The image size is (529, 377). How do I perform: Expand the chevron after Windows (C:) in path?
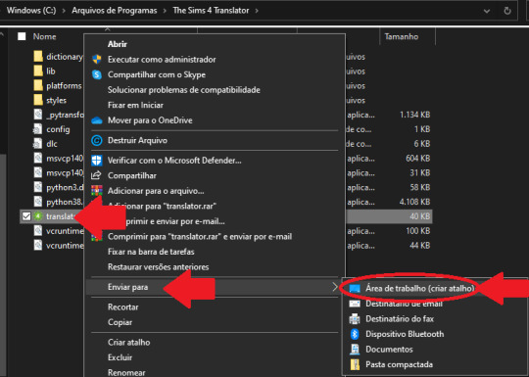click(x=64, y=11)
